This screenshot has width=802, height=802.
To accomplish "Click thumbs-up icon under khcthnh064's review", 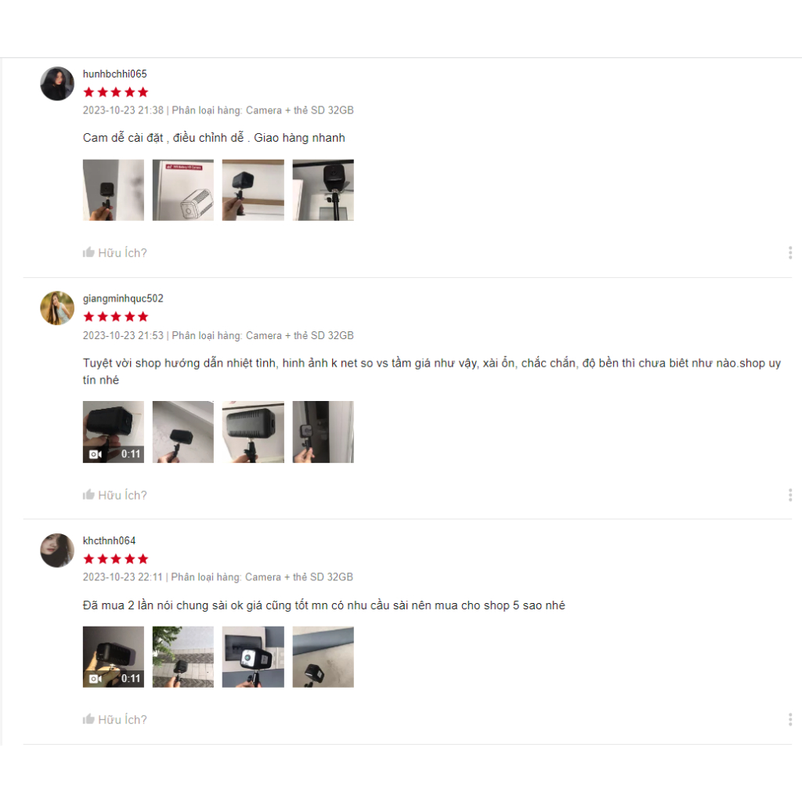I will point(89,719).
